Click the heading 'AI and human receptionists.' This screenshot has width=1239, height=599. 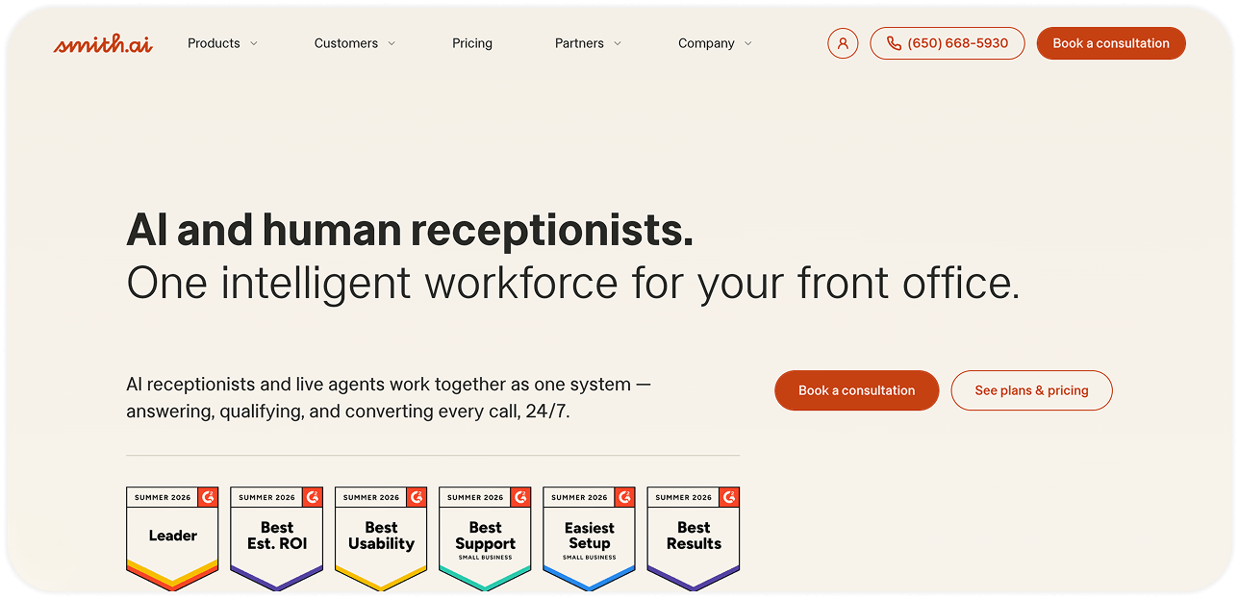click(410, 231)
